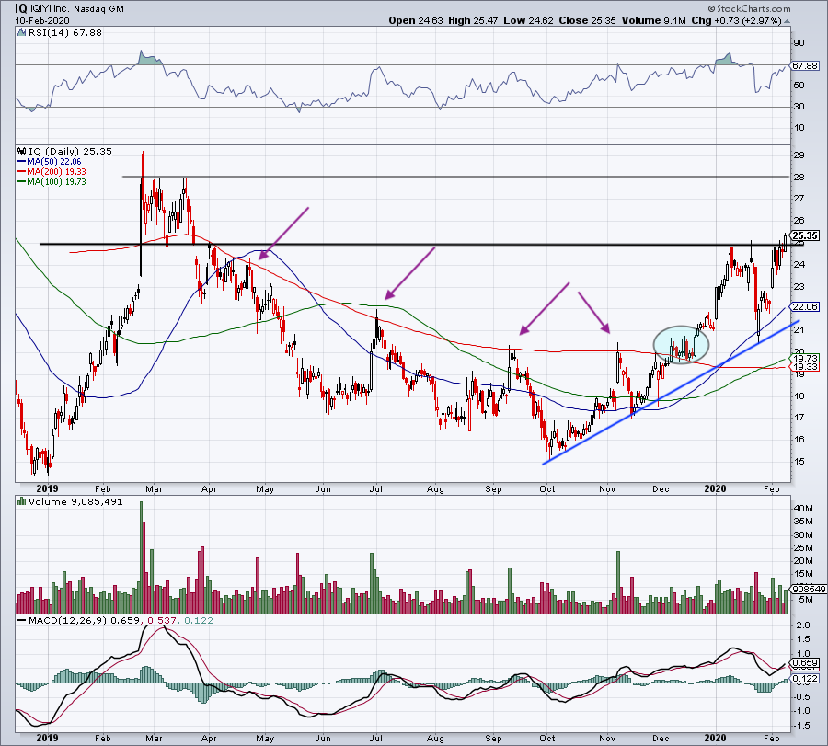The height and width of the screenshot is (746, 828).
Task: Click the 28 price level on price axis
Action: pyautogui.click(x=799, y=178)
